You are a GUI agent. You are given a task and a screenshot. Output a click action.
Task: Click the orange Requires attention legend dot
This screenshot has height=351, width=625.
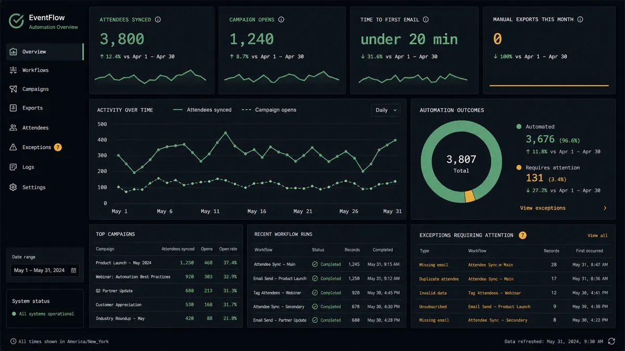pyautogui.click(x=519, y=167)
